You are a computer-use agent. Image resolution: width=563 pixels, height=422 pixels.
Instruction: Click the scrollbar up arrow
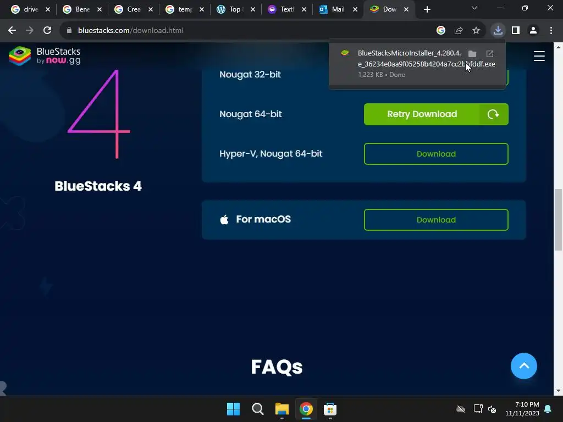click(x=558, y=47)
